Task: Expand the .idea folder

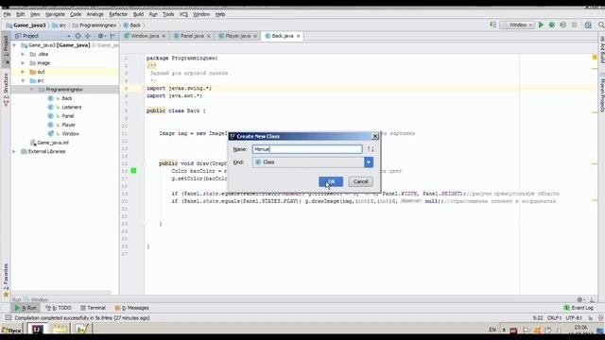Action: point(23,54)
